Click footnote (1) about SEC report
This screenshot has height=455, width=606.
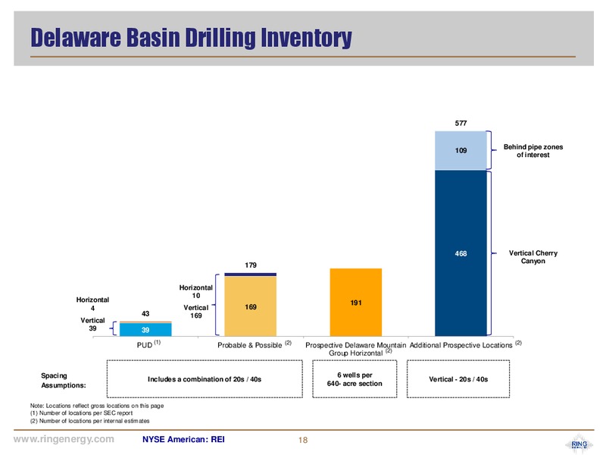(x=82, y=413)
